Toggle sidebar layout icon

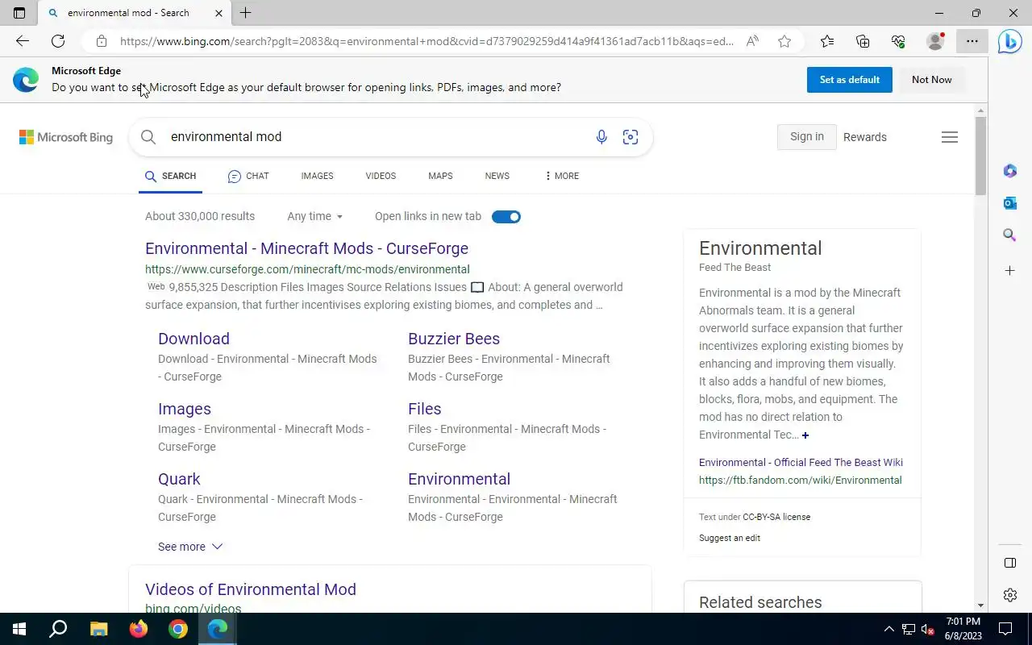[x=1010, y=563]
